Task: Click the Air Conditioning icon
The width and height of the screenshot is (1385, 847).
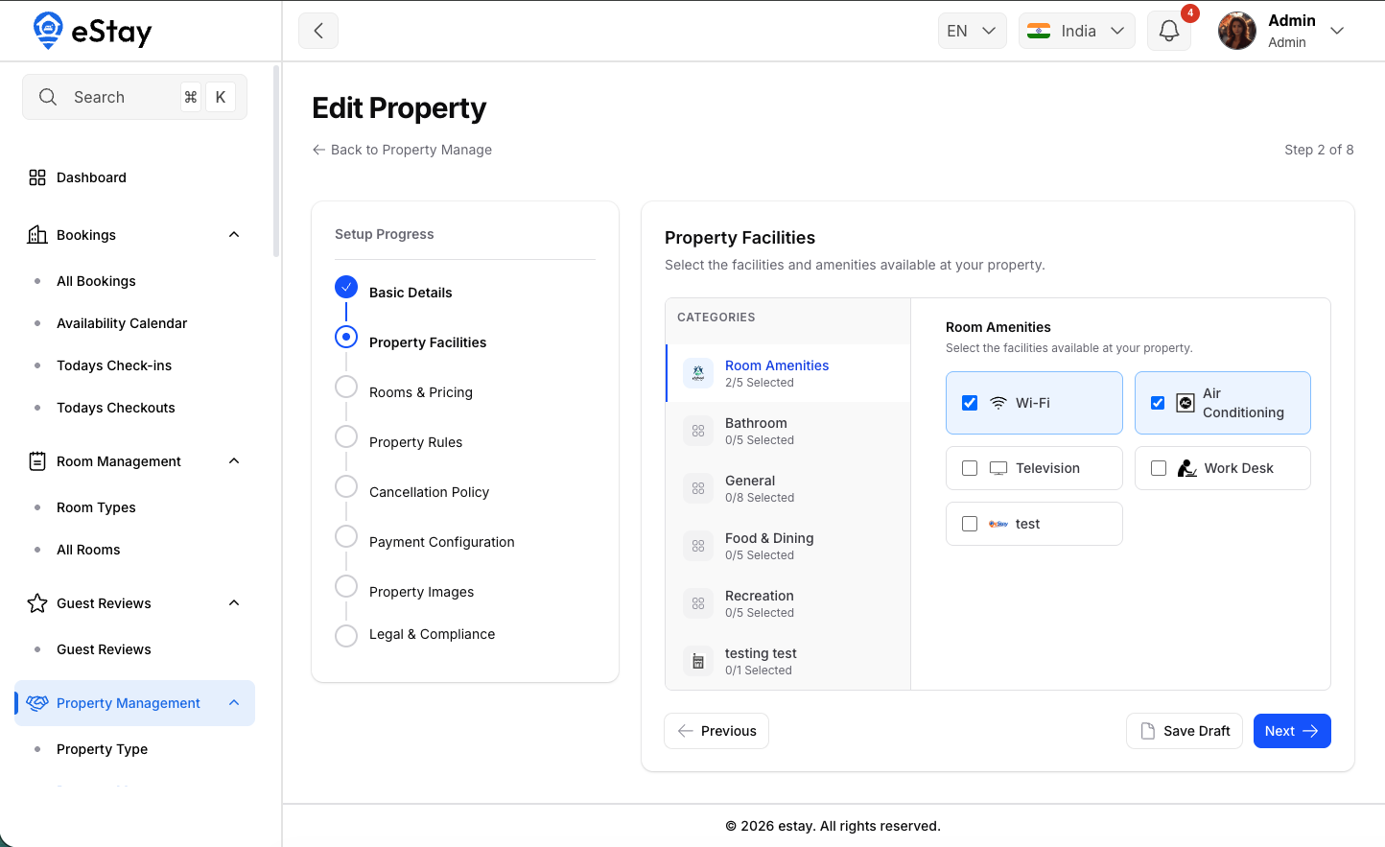Action: (x=1185, y=403)
